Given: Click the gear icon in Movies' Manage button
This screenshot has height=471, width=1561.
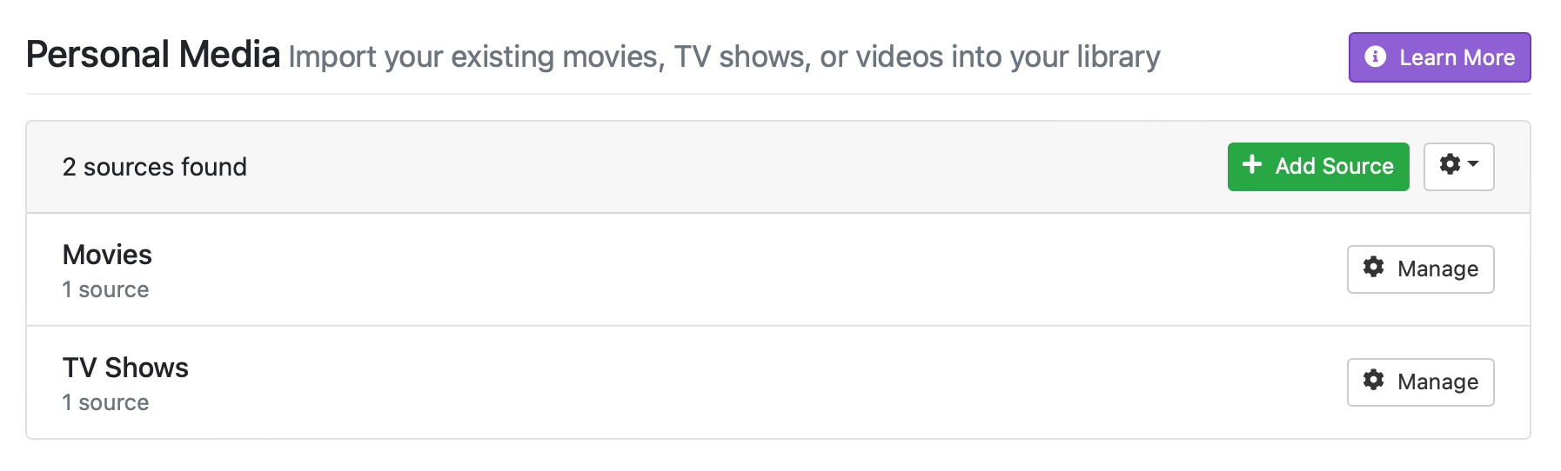Looking at the screenshot, I should [1373, 267].
